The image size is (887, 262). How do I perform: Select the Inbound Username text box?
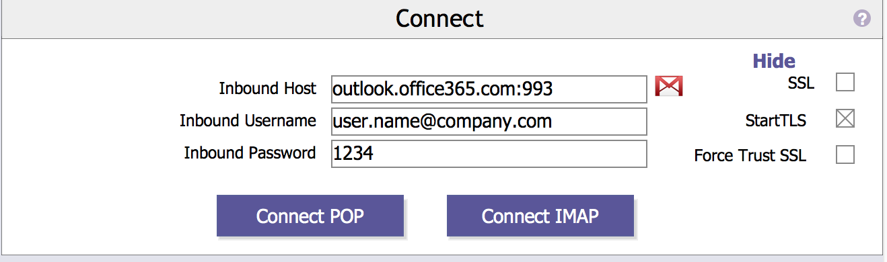[x=489, y=122]
